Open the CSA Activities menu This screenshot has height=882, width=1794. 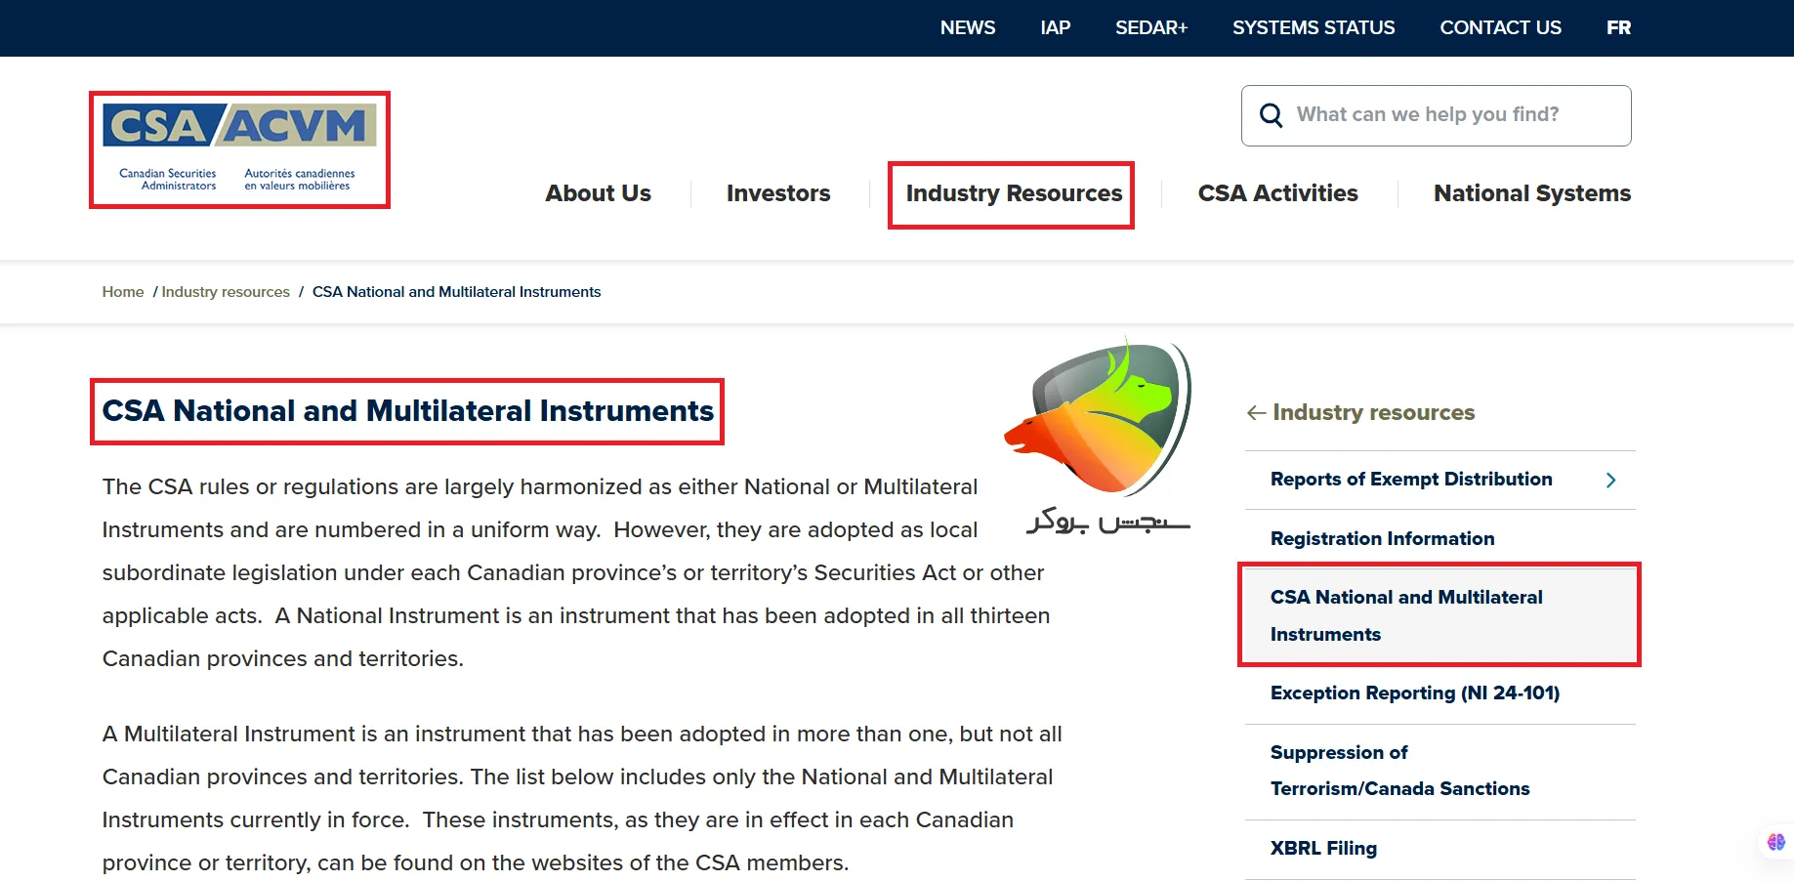coord(1277,193)
